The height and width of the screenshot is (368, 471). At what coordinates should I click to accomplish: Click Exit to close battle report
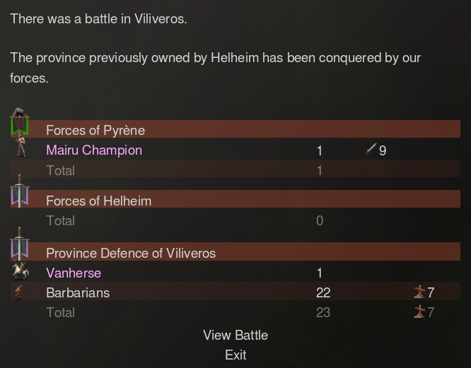pos(235,355)
